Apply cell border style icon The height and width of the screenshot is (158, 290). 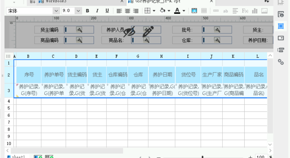[147, 11]
